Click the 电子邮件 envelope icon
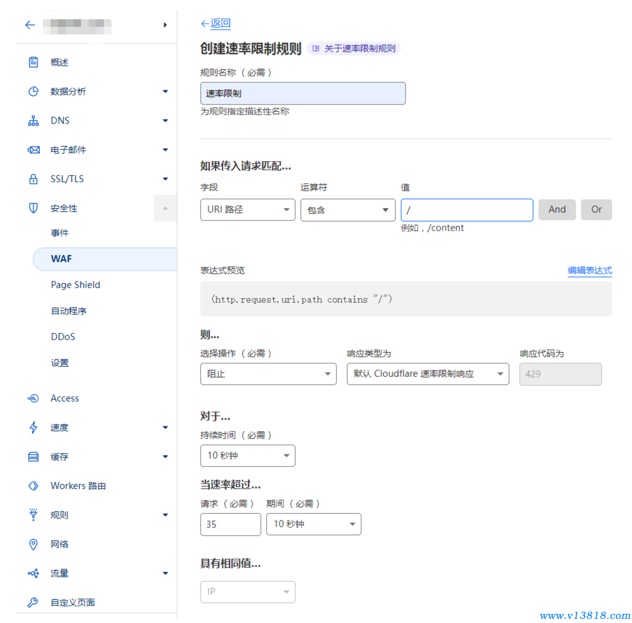 point(33,150)
